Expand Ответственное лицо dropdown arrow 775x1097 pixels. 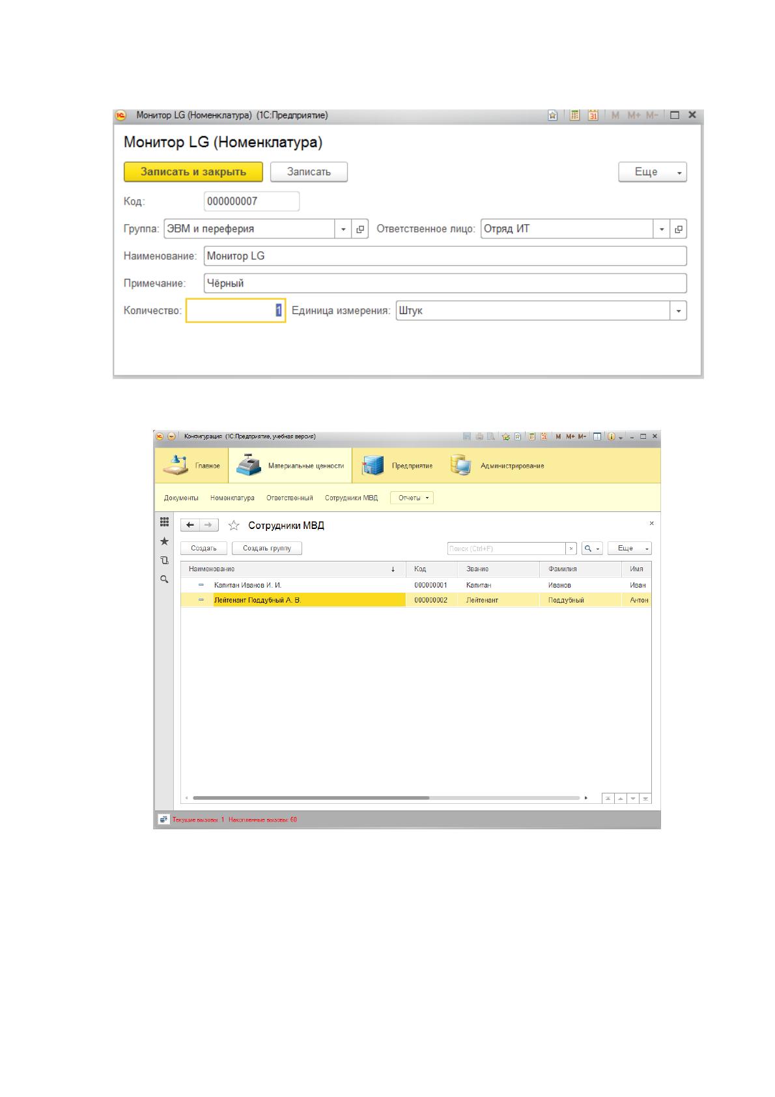pyautogui.click(x=662, y=229)
